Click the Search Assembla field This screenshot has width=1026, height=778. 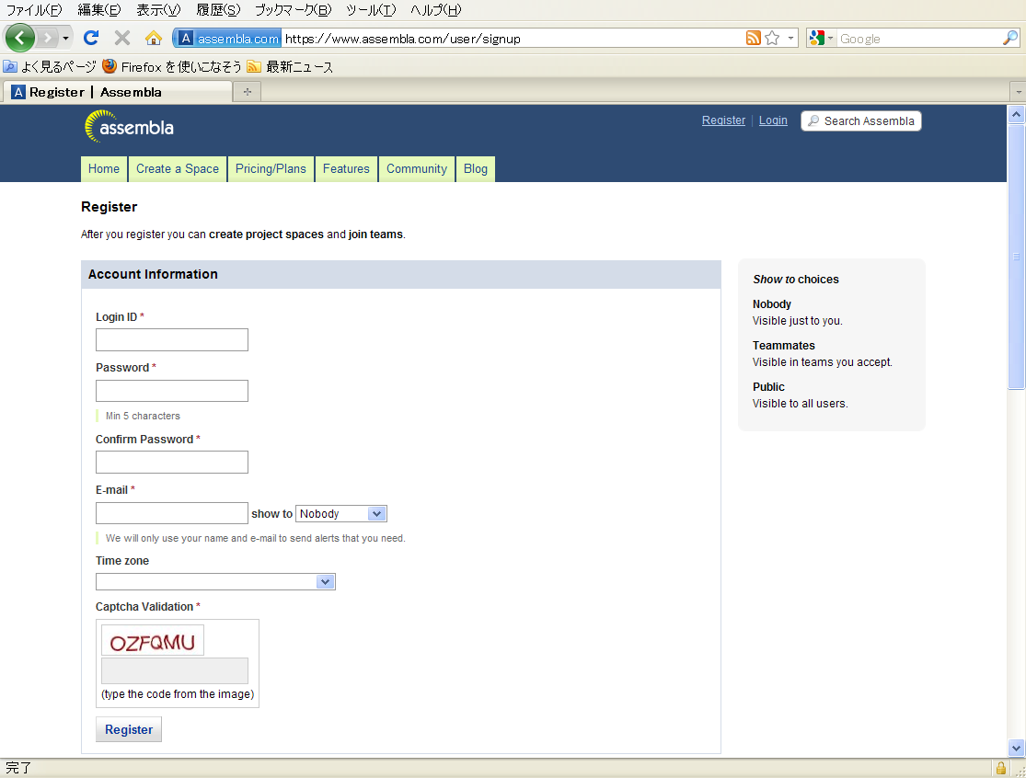pyautogui.click(x=861, y=121)
